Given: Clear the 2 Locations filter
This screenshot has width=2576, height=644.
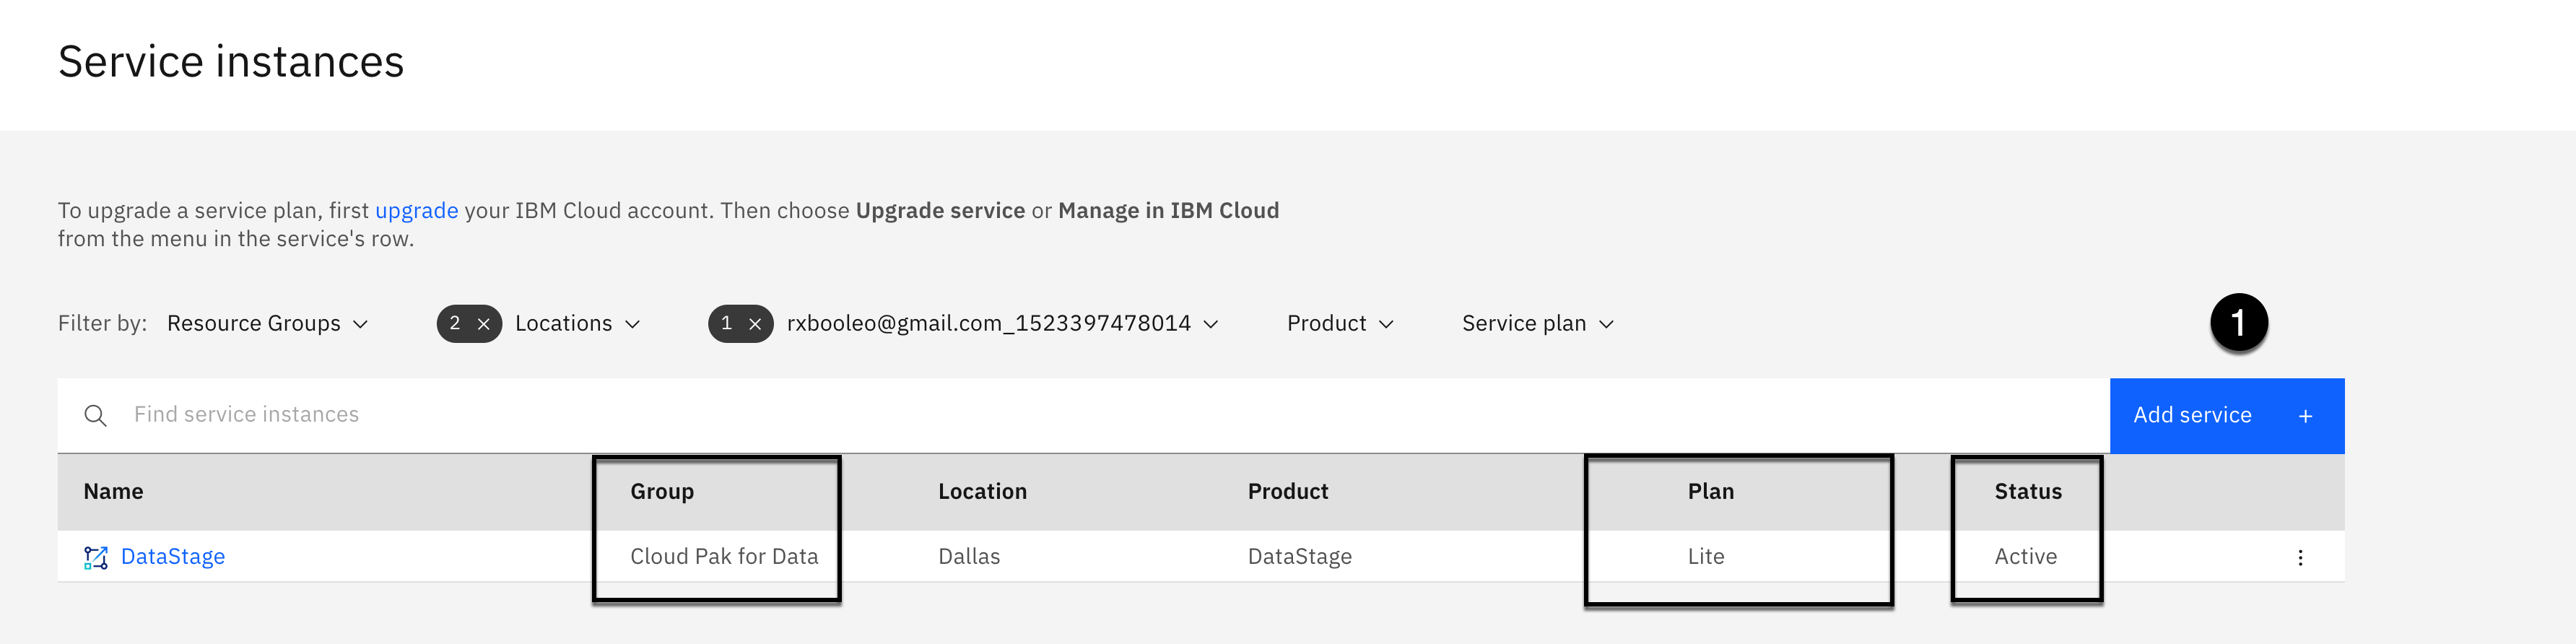Looking at the screenshot, I should (x=484, y=324).
